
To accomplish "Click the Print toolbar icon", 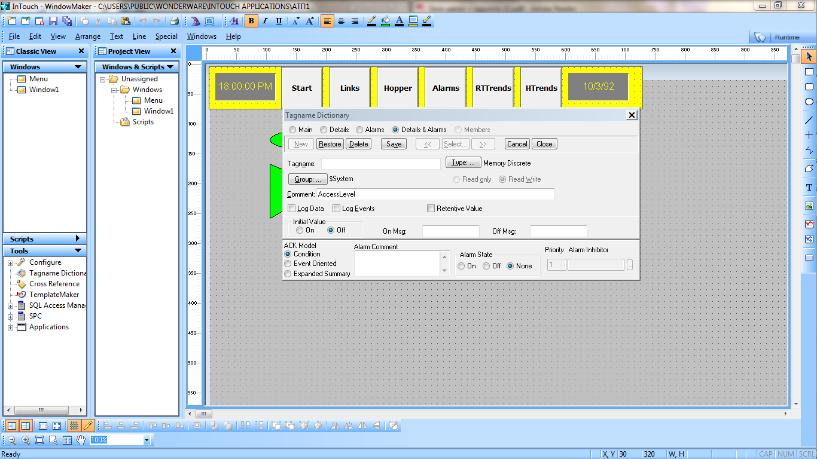I will coord(174,21).
